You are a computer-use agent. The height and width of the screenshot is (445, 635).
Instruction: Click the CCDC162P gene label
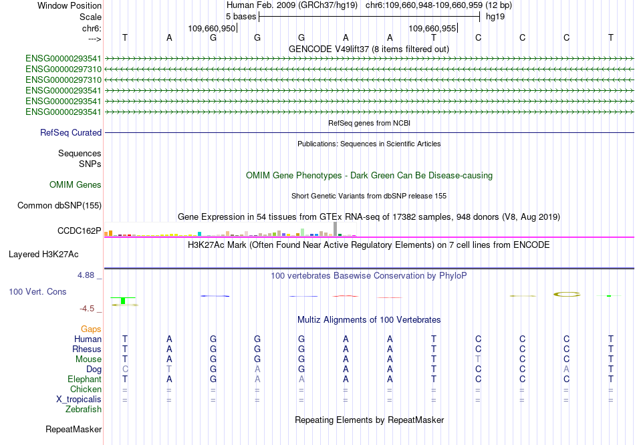(x=80, y=231)
